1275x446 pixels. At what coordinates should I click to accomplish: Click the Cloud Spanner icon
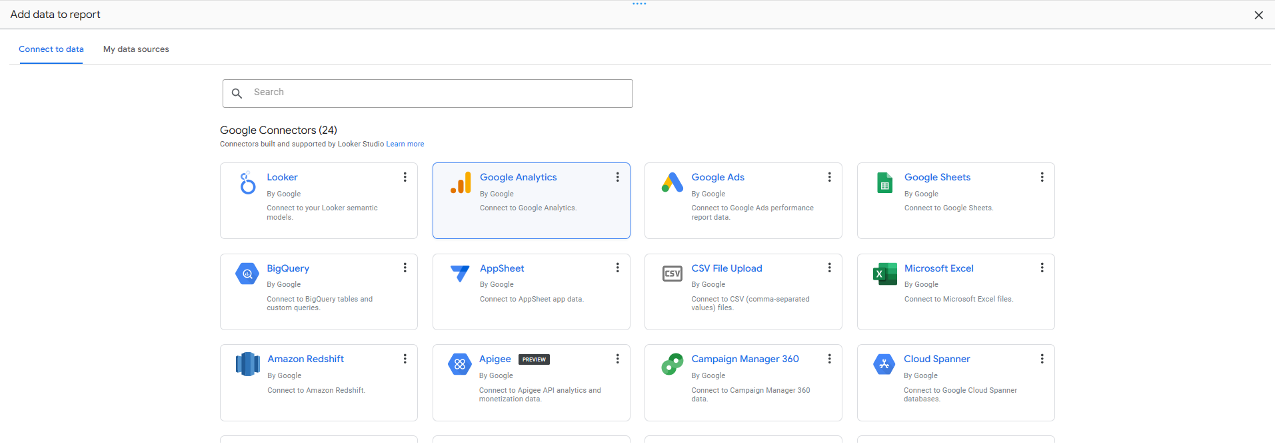click(x=884, y=364)
